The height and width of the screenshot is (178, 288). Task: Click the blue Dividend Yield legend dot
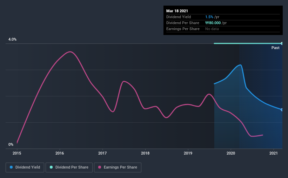(x=11, y=167)
